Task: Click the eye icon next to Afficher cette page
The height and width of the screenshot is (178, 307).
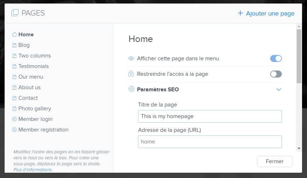Action: pos(131,58)
